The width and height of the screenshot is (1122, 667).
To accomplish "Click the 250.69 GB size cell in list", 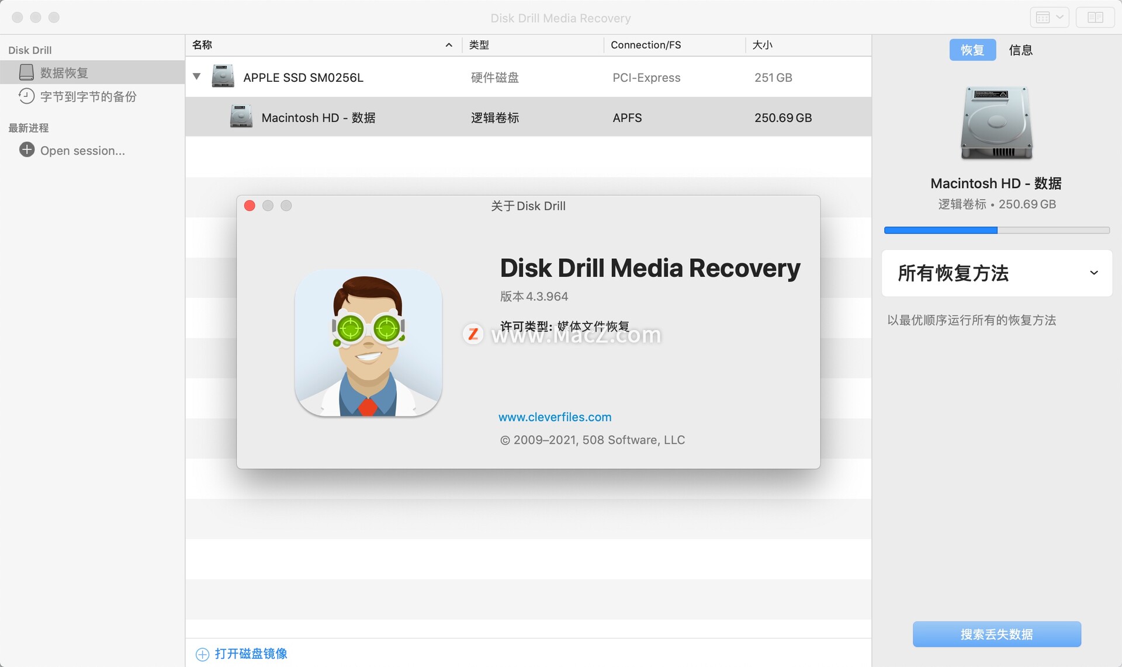I will 783,117.
